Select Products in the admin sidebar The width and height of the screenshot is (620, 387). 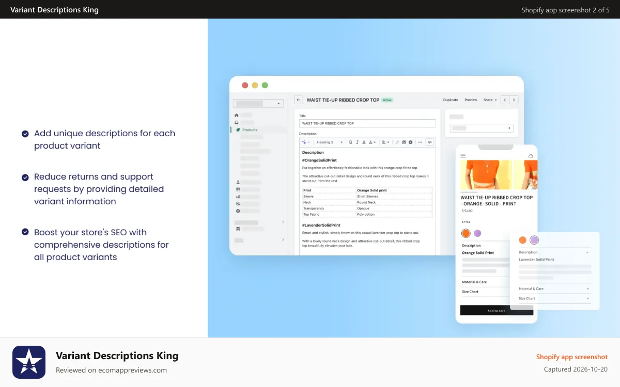[250, 130]
